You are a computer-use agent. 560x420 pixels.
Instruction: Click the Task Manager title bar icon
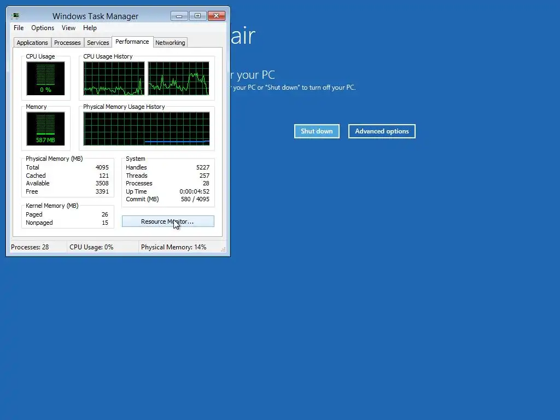pyautogui.click(x=15, y=16)
